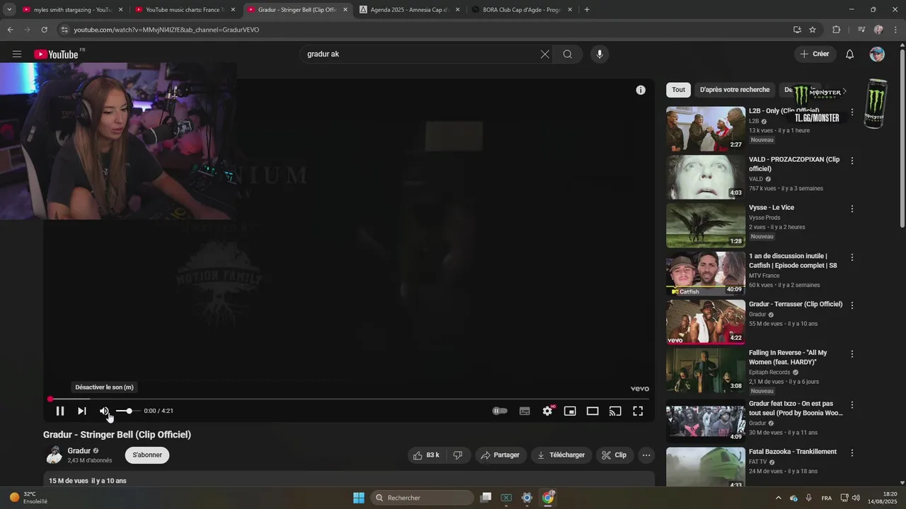Open the L2B - Only thumbnail
Screen dimensions: 906x509
[706, 129]
